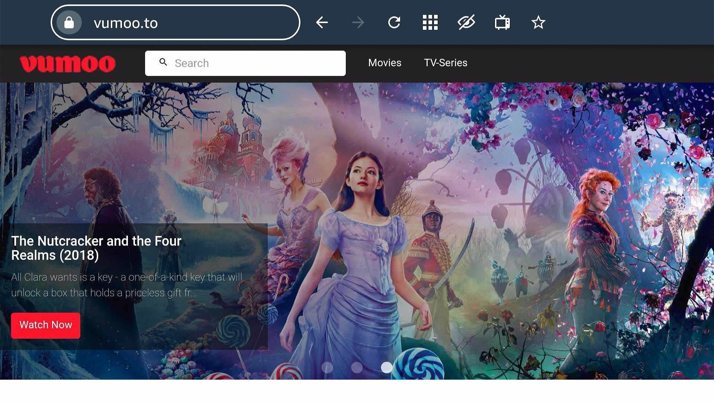Open the apps grid icon
Screen dimensions: 714x402
430,23
